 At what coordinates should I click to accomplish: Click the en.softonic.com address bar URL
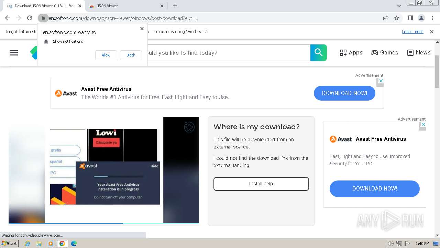(x=123, y=18)
